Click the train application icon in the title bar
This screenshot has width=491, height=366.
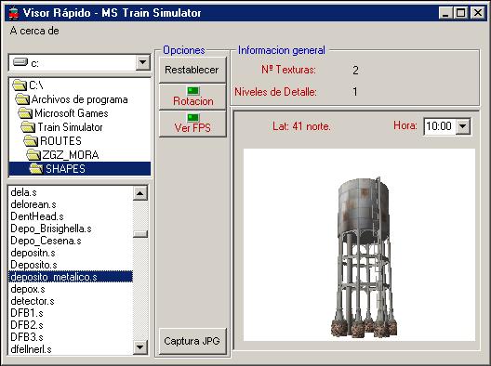(13, 13)
